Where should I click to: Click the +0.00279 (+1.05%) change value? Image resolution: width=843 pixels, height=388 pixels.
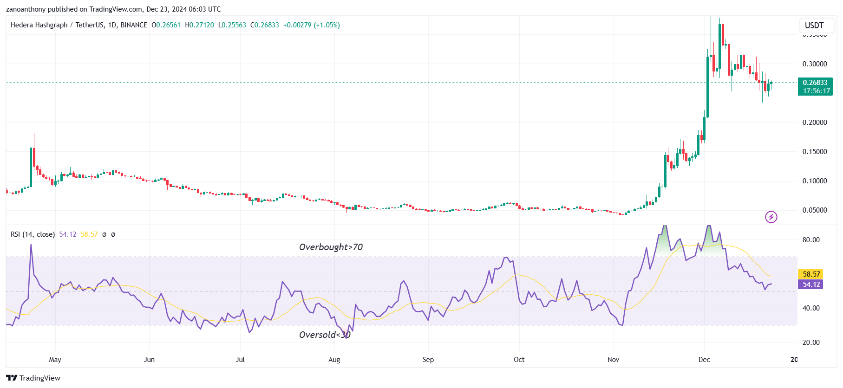pyautogui.click(x=311, y=25)
